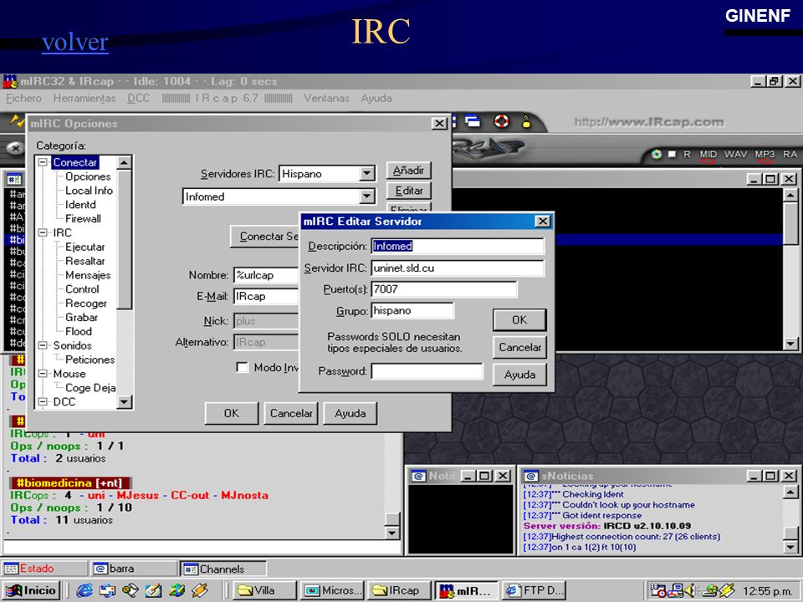Click the empty Password field
The image size is (803, 602).
tap(427, 371)
